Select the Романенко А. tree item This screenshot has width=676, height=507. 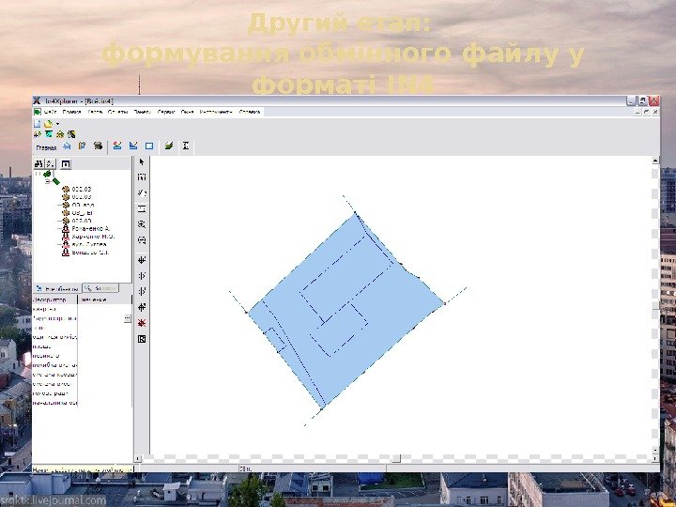(90, 228)
